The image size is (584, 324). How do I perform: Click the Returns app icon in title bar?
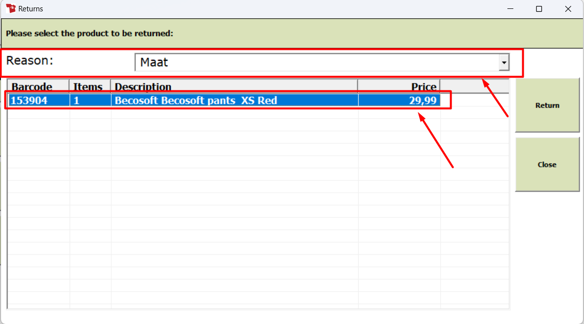11,8
